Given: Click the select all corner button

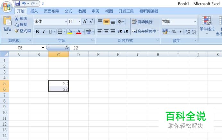Looking at the screenshot, I should coord(4,54).
